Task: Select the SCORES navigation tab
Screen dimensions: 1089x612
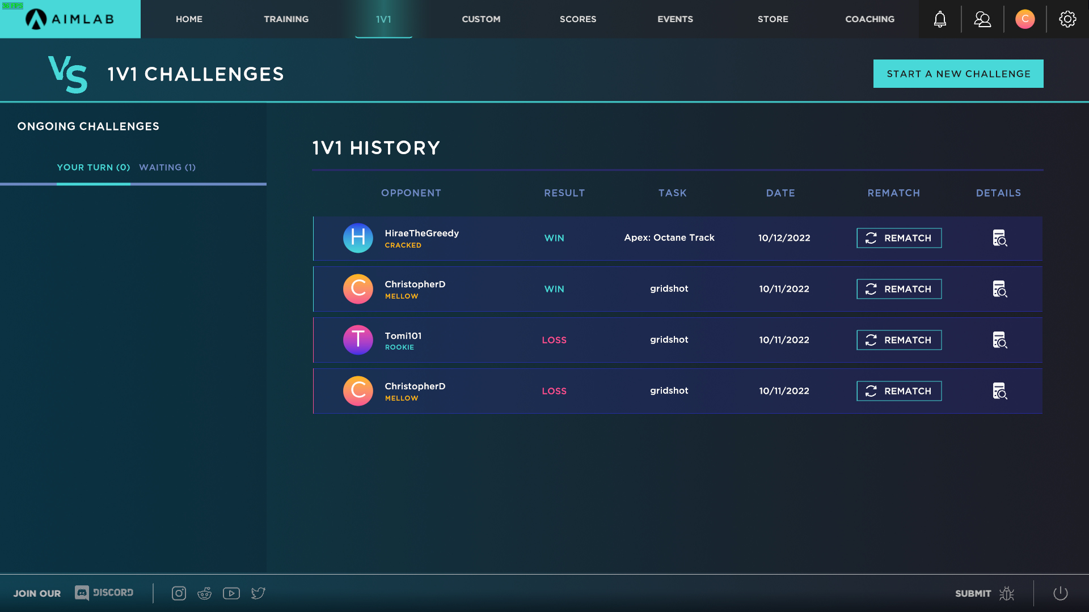Action: pyautogui.click(x=577, y=19)
